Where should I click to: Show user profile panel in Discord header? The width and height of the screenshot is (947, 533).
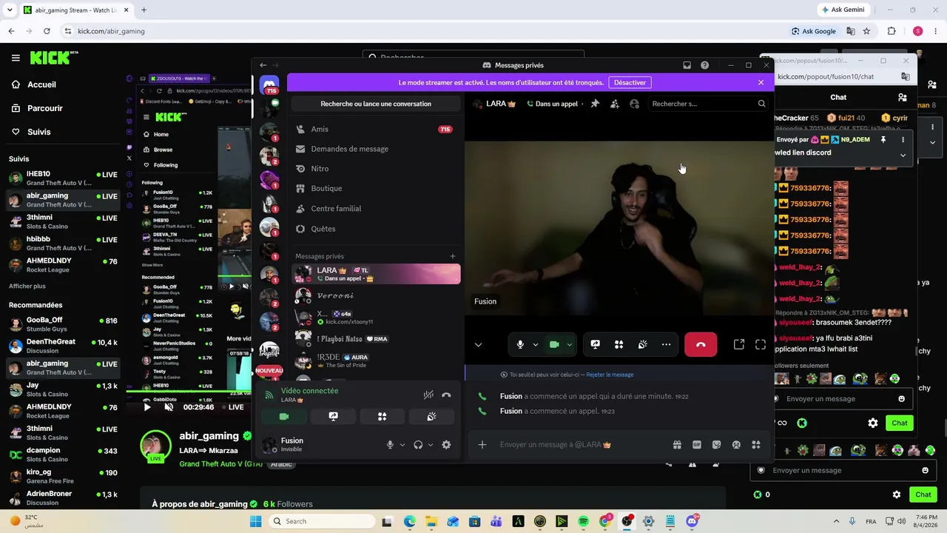(x=634, y=104)
